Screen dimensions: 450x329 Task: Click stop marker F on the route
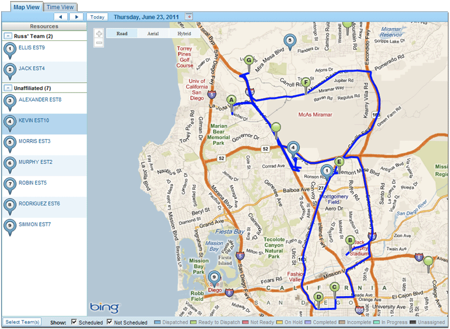point(305,83)
